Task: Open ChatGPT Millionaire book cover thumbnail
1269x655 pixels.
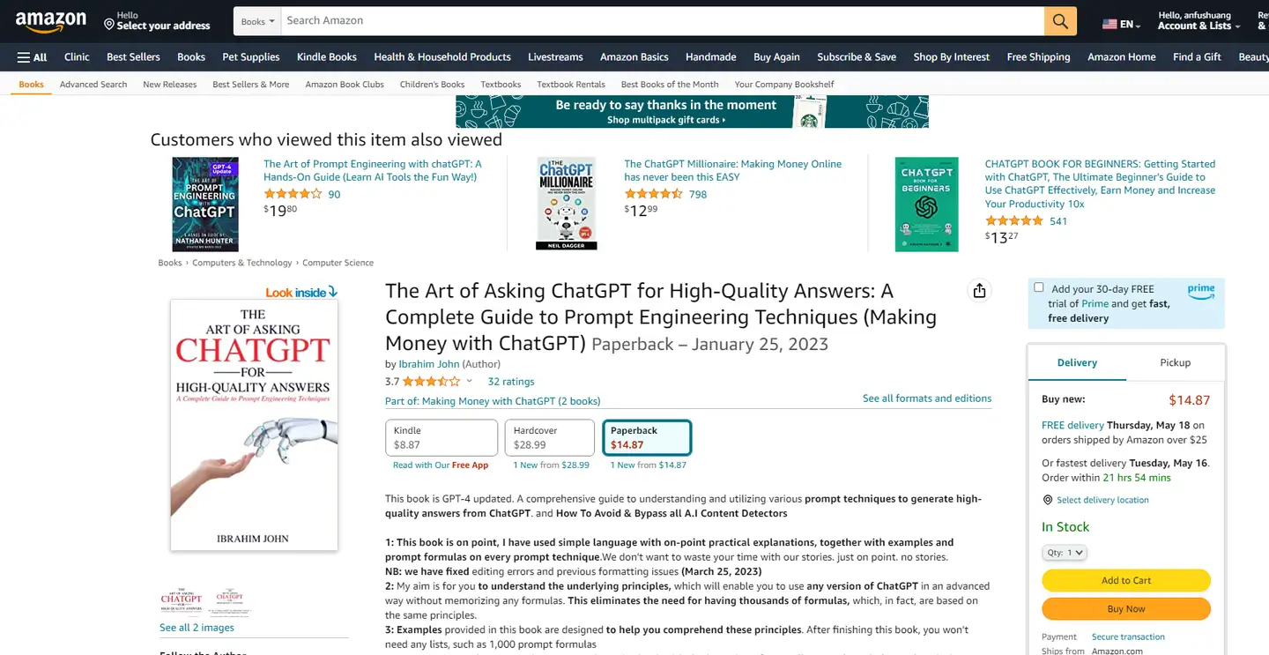Action: (567, 204)
